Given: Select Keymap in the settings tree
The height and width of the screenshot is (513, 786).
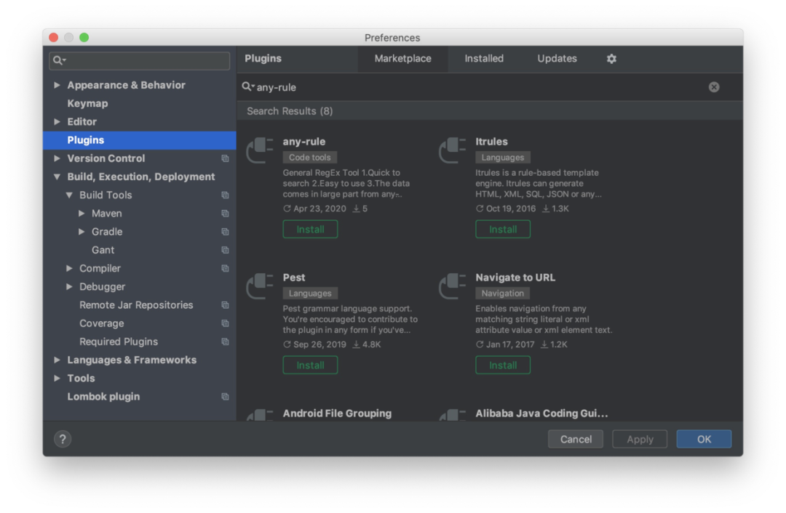Looking at the screenshot, I should (x=87, y=103).
